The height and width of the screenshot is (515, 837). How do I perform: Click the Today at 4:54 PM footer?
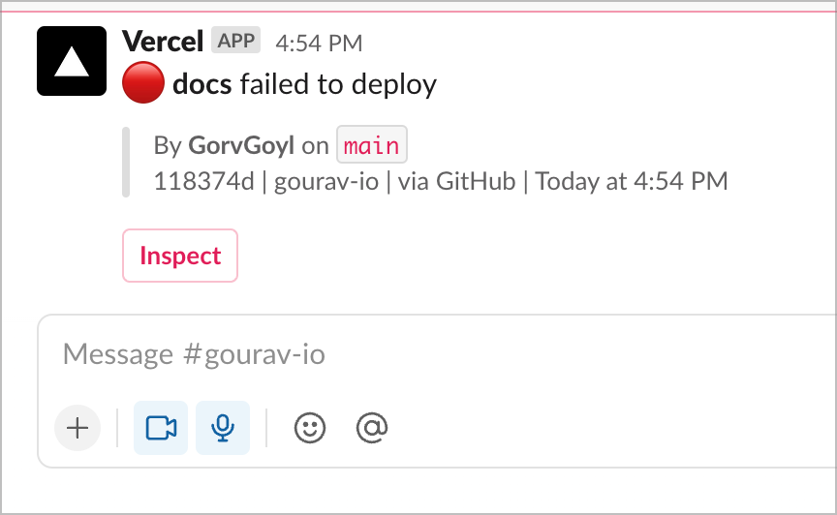pyautogui.click(x=632, y=181)
